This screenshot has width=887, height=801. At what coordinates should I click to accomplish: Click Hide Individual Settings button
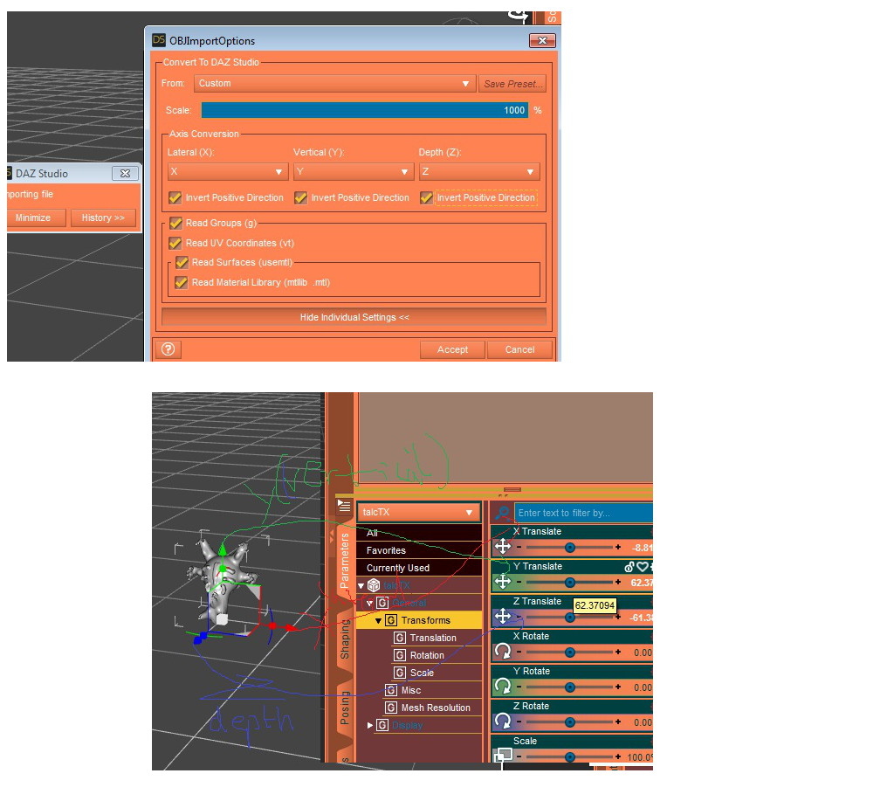point(354,317)
